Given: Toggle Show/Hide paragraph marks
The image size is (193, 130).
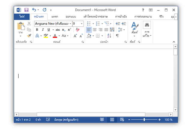Looking at the screenshot, I should (x=117, y=36).
